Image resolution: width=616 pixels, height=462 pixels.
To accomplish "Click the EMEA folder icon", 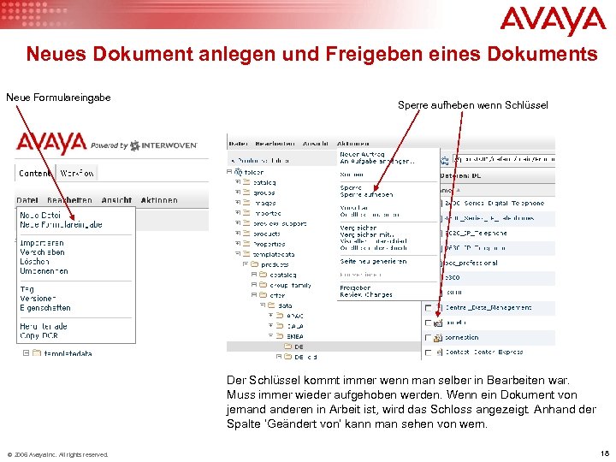I will [x=280, y=336].
